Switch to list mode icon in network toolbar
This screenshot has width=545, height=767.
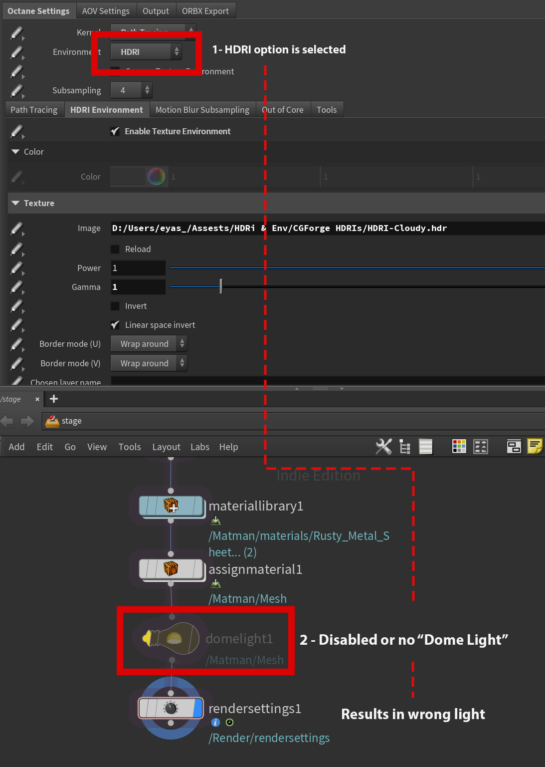point(425,446)
